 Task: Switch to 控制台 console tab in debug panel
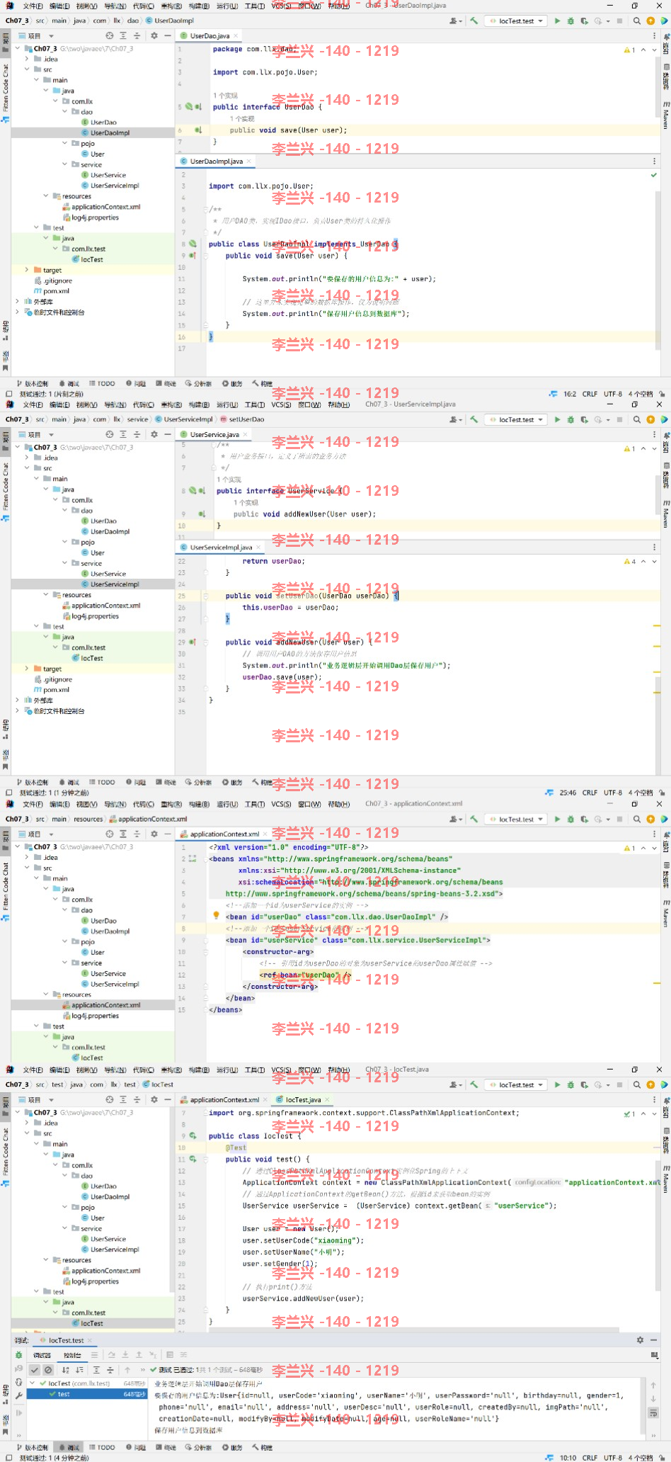pos(72,1355)
